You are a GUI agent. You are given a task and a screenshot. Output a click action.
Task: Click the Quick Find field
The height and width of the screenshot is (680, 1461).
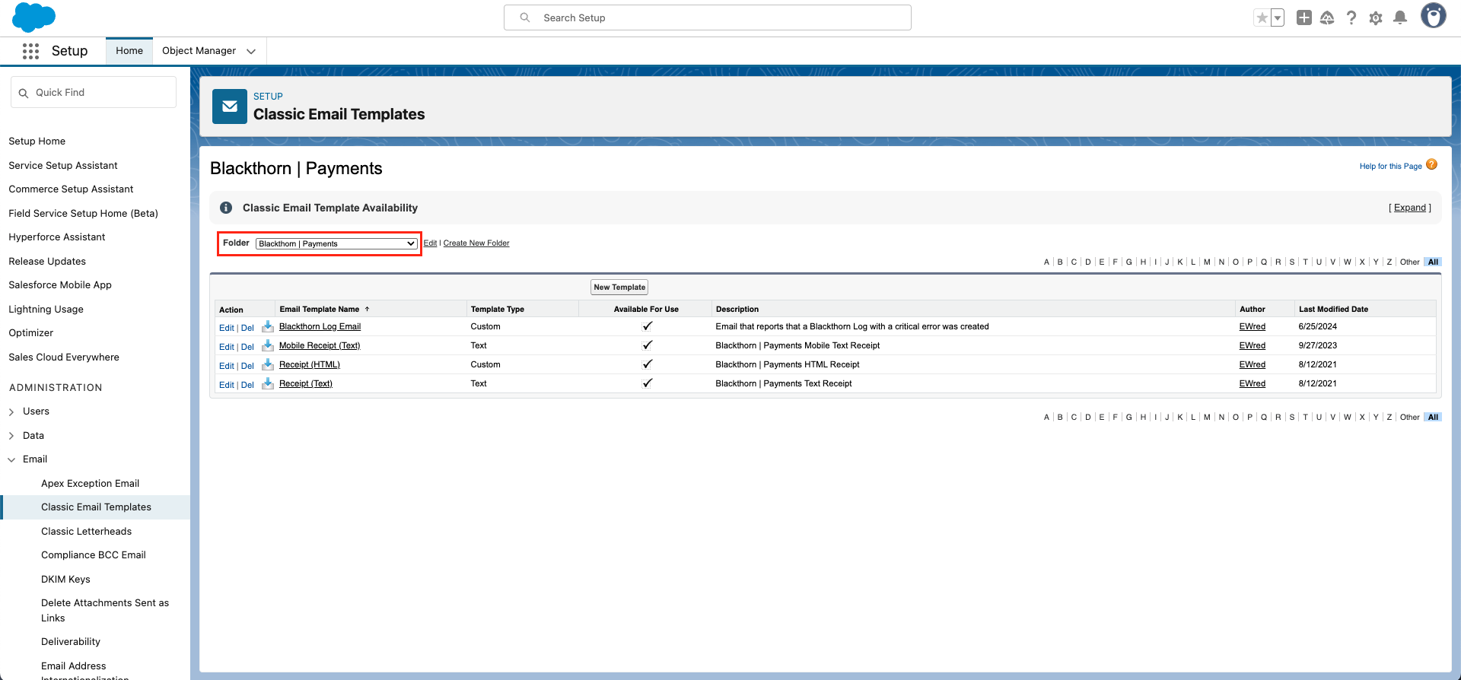(94, 92)
